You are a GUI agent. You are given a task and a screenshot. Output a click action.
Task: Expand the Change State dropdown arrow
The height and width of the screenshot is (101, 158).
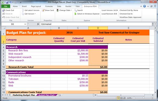coord(71,10)
